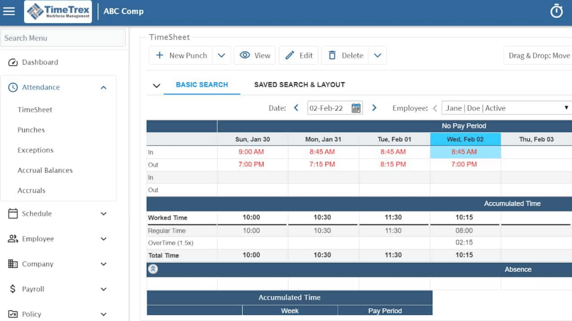The height and width of the screenshot is (321, 572).
Task: Click the Pay Period column header
Action: pos(385,311)
